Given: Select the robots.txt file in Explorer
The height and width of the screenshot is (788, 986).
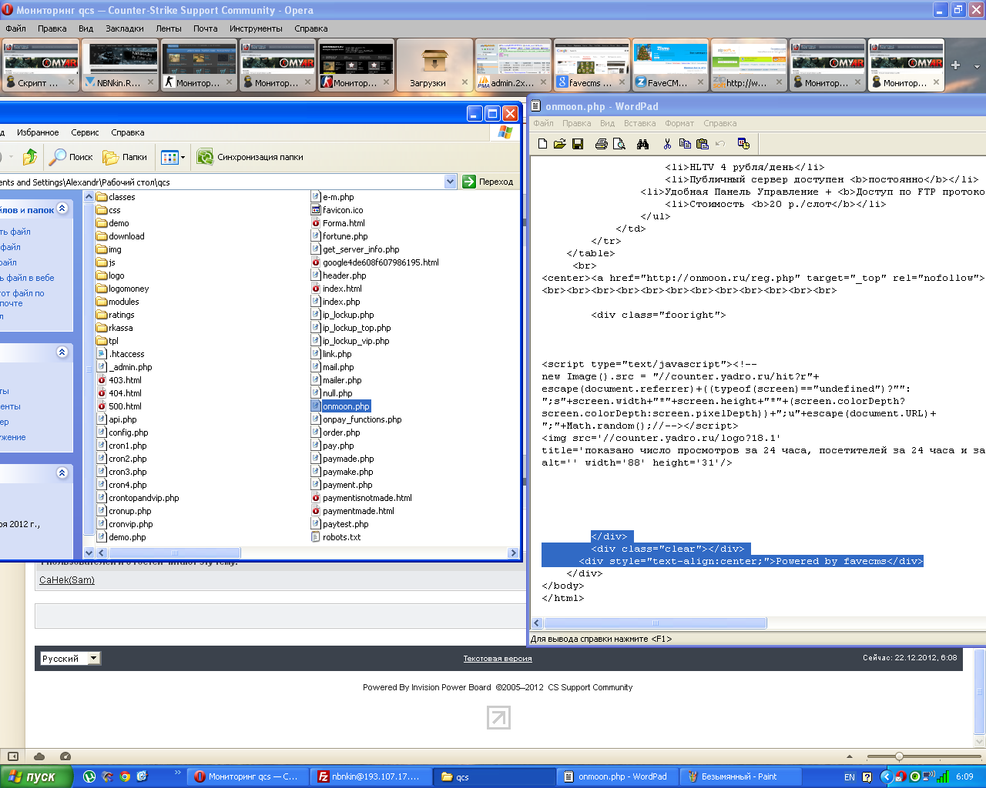Looking at the screenshot, I should [336, 537].
